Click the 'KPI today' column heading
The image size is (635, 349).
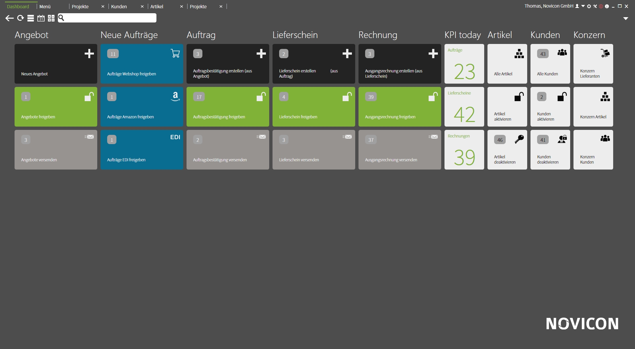(463, 35)
